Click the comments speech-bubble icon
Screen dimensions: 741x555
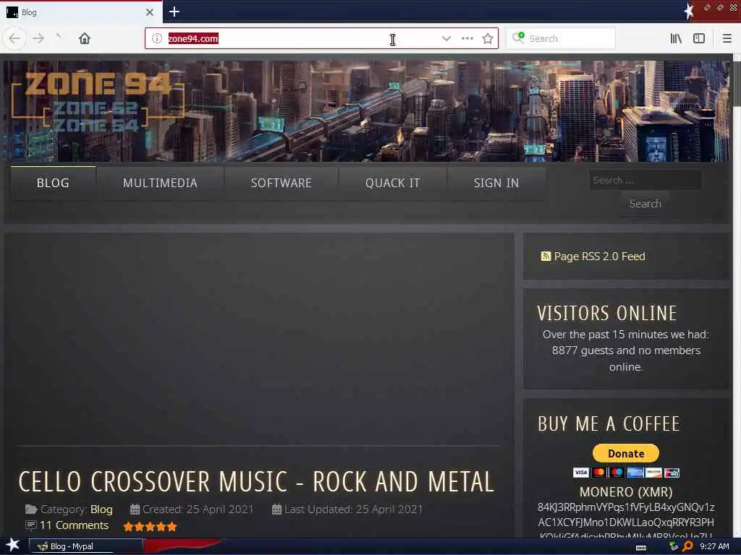30,525
